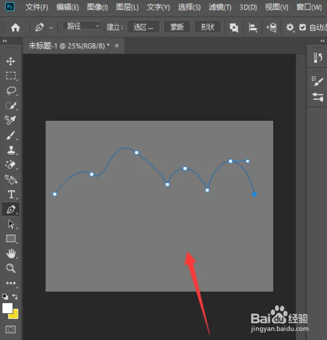Open the Adjustments sliders panel icon

point(318,97)
